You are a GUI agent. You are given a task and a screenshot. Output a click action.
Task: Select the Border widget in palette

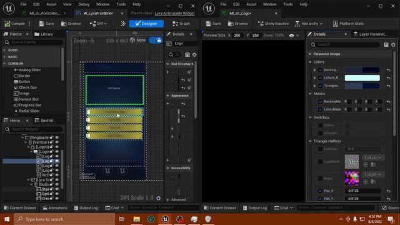22,76
